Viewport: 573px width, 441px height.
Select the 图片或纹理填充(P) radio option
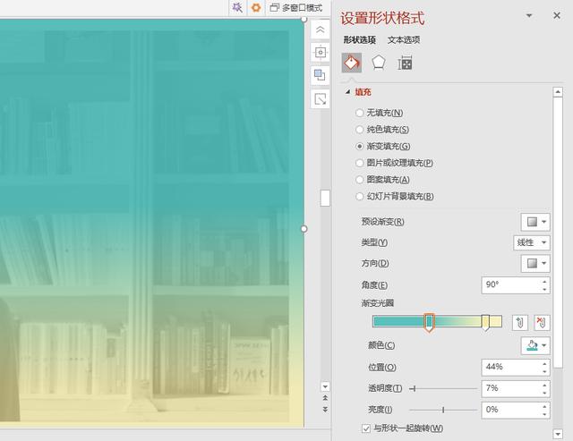click(360, 163)
